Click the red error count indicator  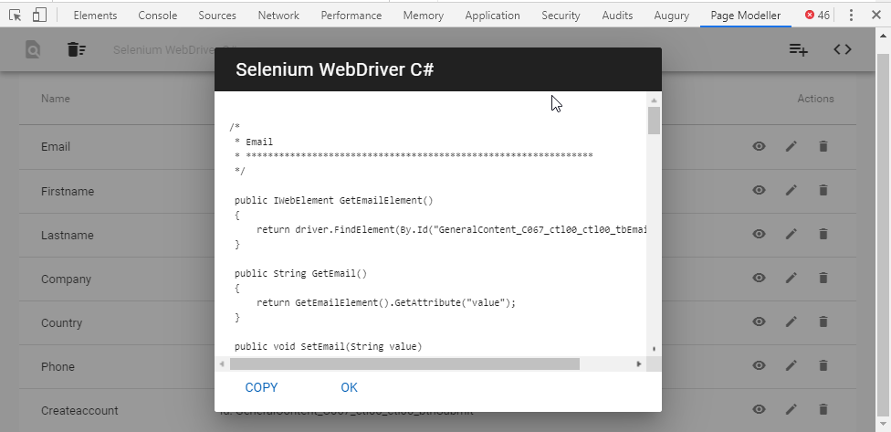[x=817, y=16]
